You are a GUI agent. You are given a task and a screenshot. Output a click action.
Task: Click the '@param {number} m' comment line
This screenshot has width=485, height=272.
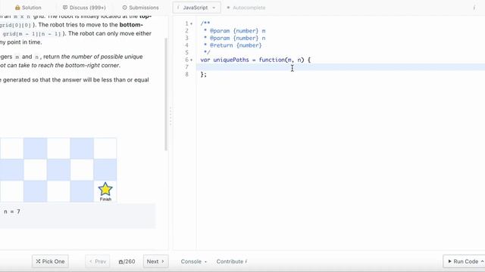(x=234, y=31)
